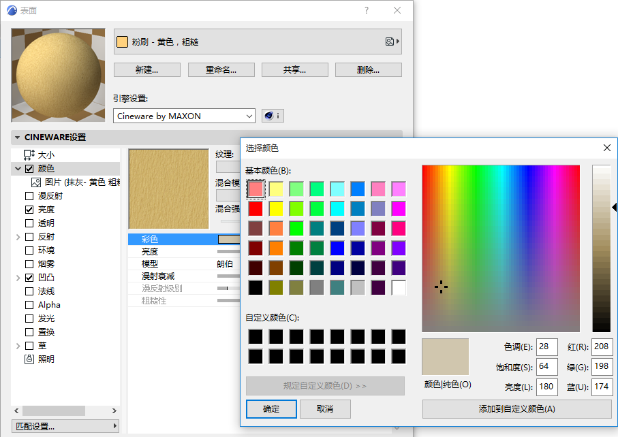Pick the red swatch in basic colors
618x437 pixels.
coord(256,208)
